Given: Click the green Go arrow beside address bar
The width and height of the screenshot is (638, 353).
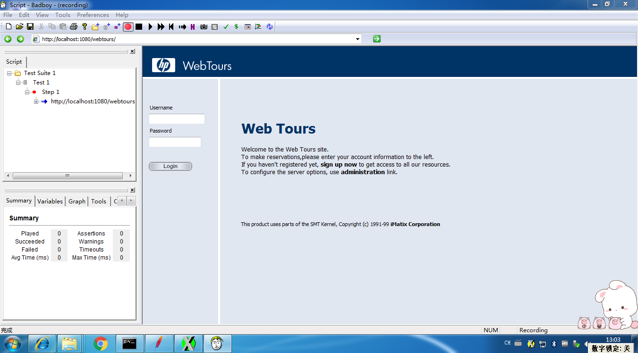Looking at the screenshot, I should click(x=376, y=39).
